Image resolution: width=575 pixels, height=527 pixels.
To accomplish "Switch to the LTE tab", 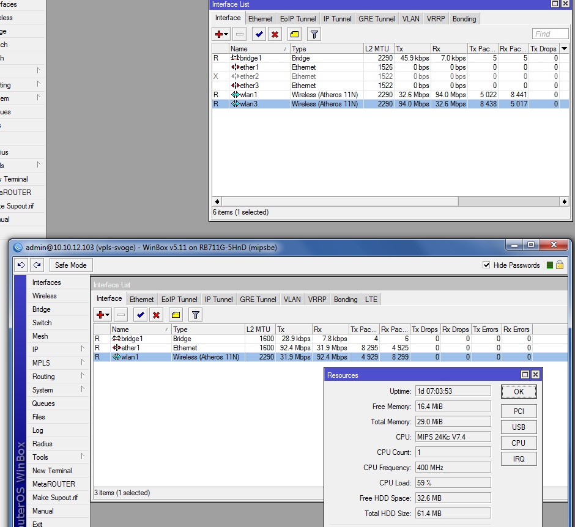I will pyautogui.click(x=371, y=300).
